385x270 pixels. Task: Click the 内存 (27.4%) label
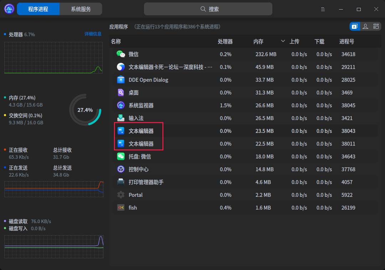22,98
